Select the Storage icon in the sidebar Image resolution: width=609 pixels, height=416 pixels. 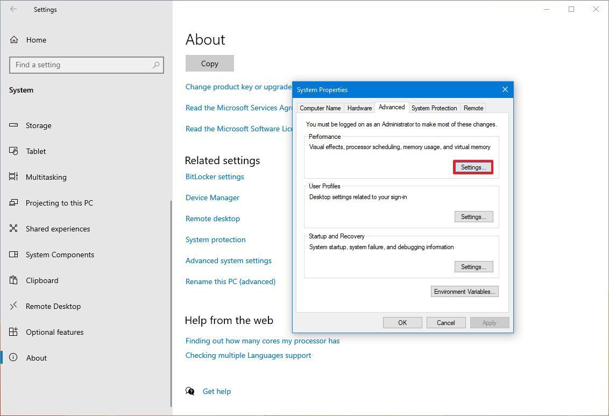point(14,125)
